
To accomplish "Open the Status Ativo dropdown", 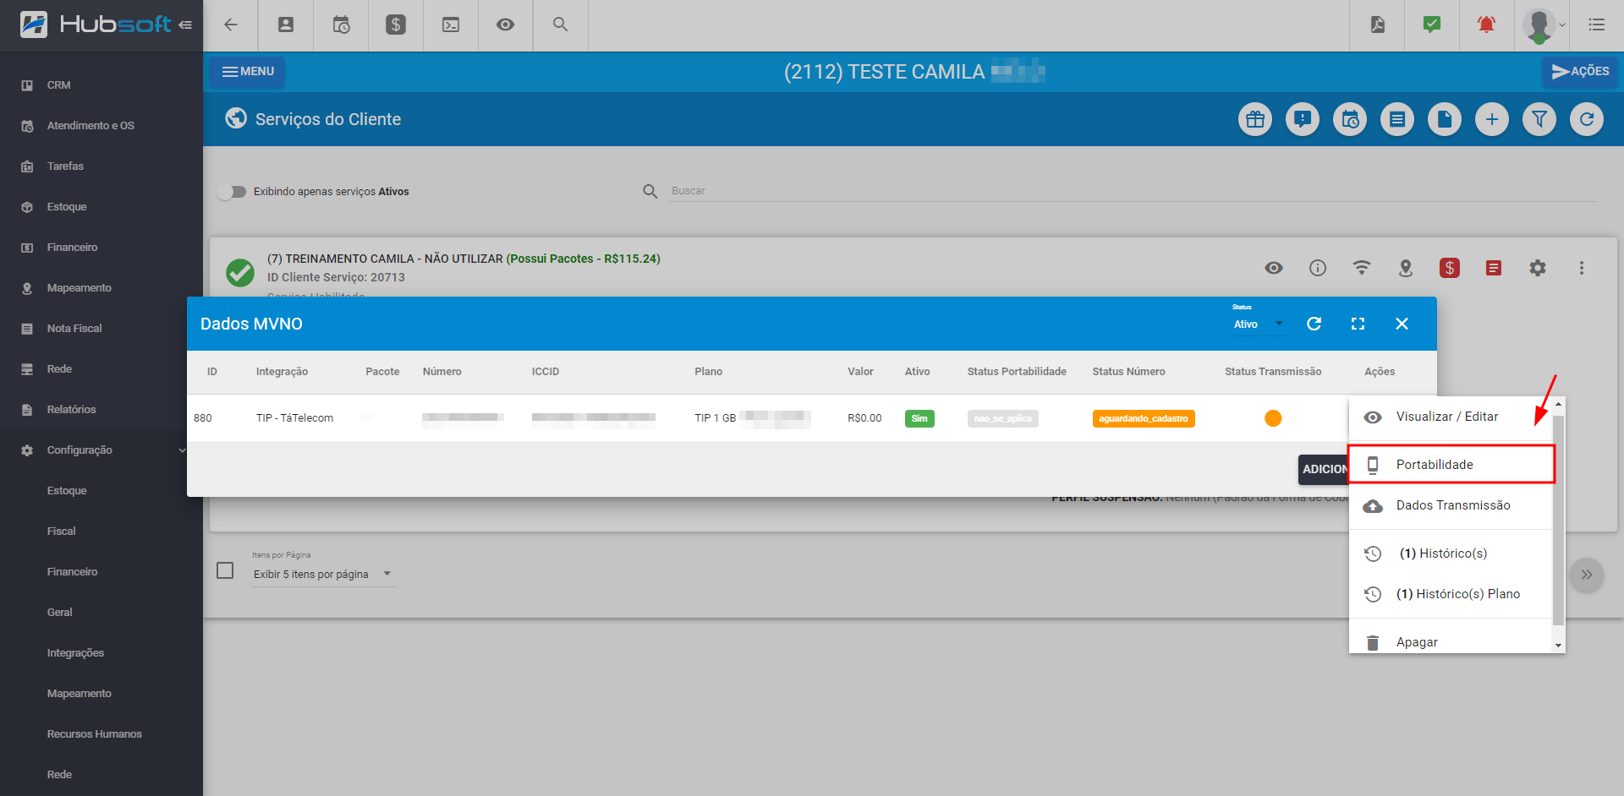I will coord(1259,324).
